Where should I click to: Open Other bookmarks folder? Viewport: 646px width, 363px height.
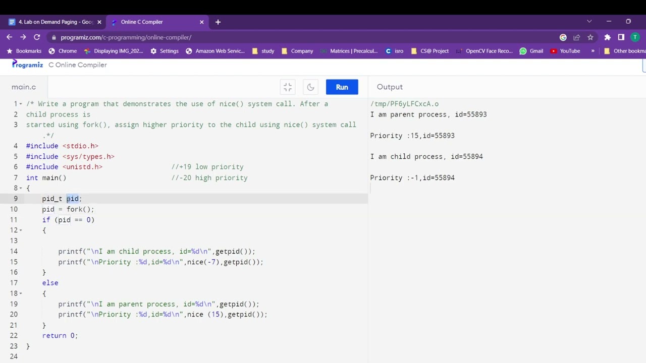[624, 51]
